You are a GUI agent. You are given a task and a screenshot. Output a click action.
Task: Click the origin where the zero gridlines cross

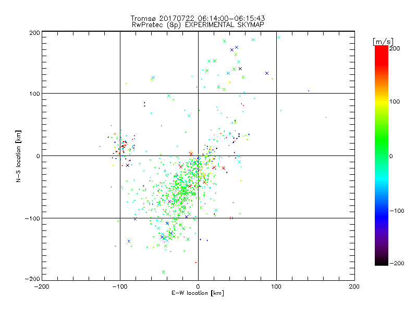(x=198, y=155)
